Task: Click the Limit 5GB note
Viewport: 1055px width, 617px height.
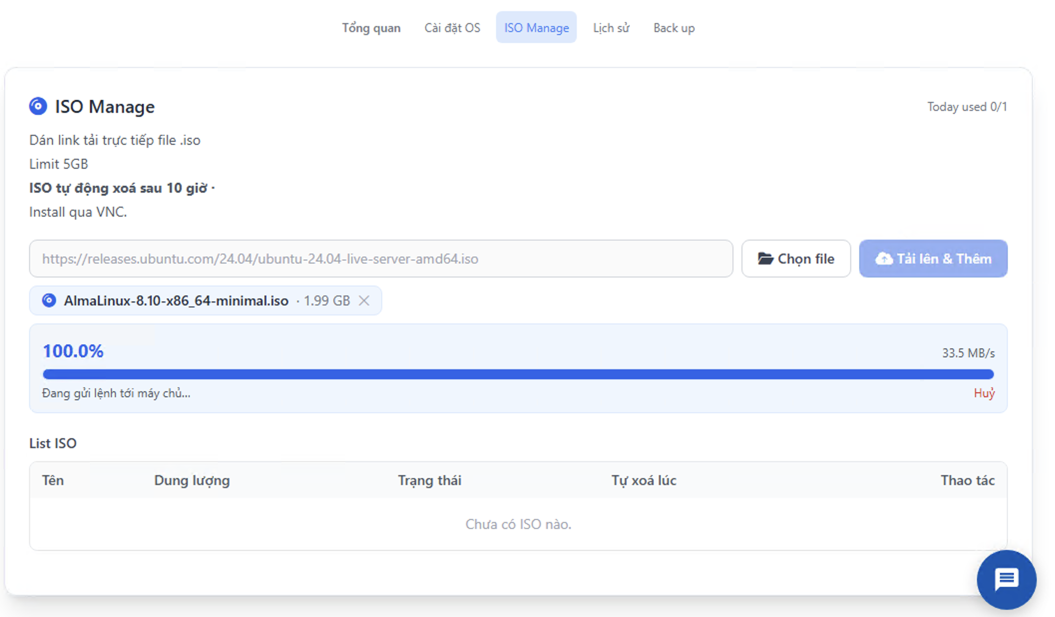Action: pos(58,164)
